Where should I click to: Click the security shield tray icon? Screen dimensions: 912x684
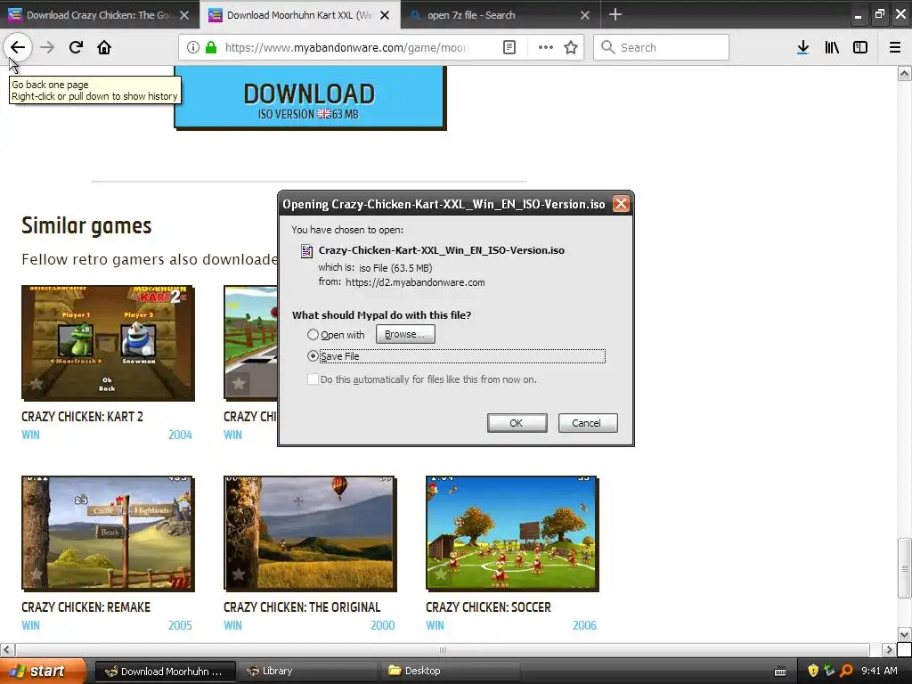pyautogui.click(x=813, y=671)
